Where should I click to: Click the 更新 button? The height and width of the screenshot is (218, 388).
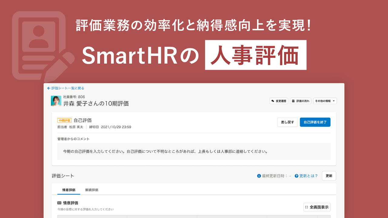tap(329, 176)
